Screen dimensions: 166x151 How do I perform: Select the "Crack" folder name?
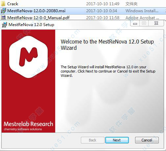point(12,4)
